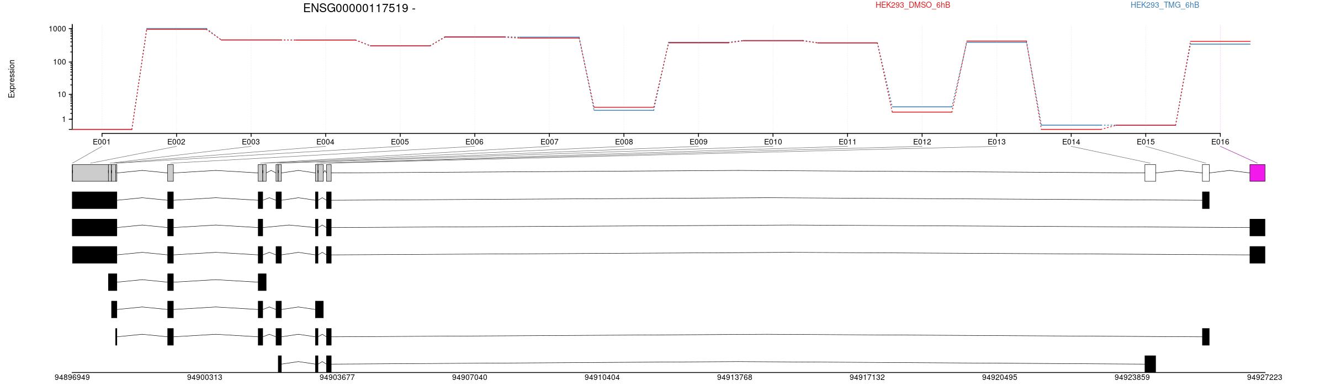
Task: Click the exon label E012
Action: coord(922,142)
